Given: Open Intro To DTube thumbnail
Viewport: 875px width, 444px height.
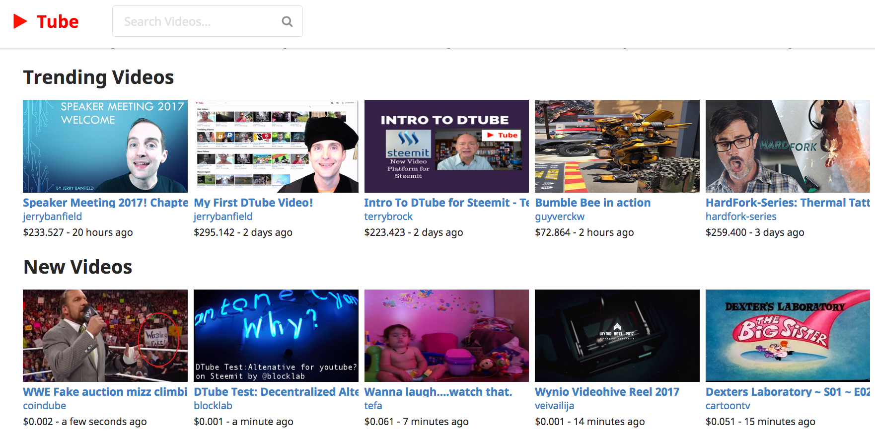Looking at the screenshot, I should [446, 146].
